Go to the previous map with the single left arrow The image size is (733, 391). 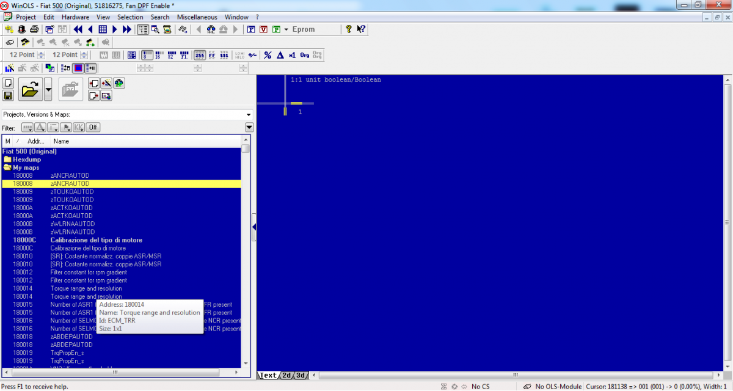90,29
